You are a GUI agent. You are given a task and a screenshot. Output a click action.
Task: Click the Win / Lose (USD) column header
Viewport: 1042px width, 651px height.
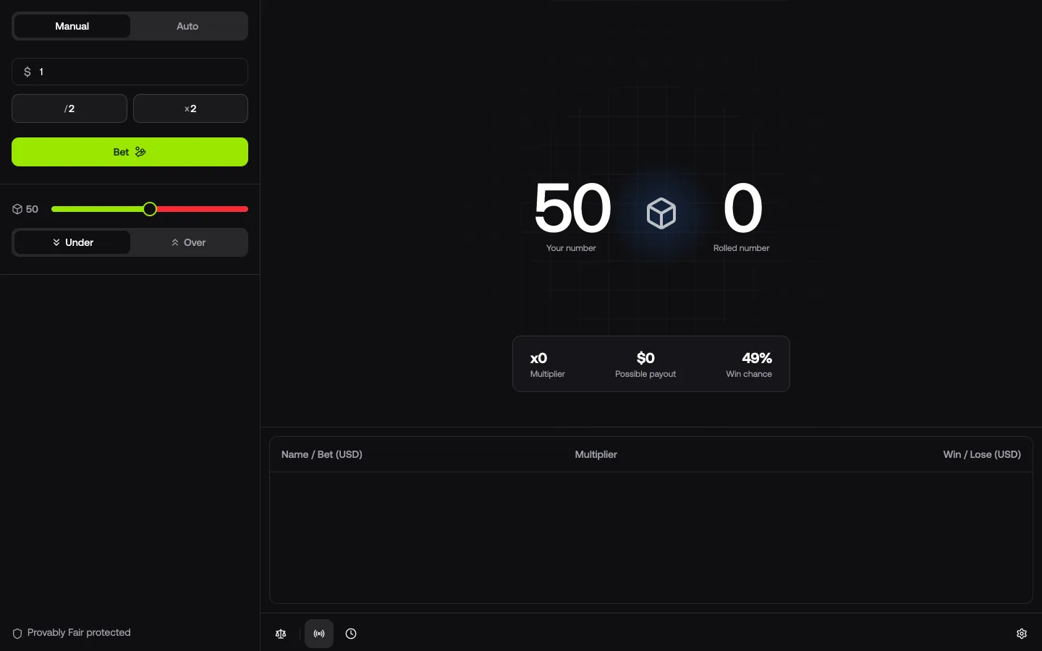click(x=982, y=454)
